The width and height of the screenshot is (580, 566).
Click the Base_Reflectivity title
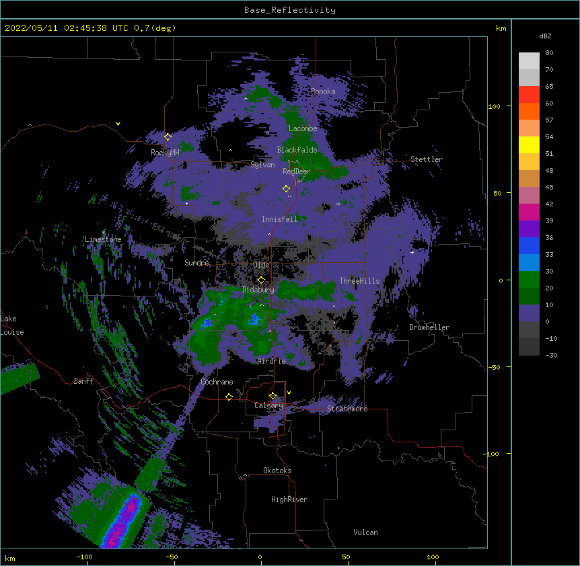coord(290,10)
